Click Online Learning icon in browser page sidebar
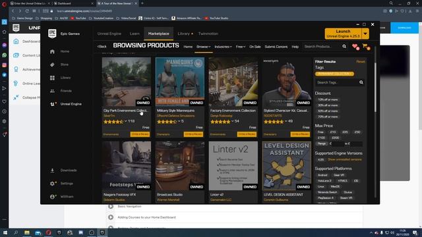 pos(16,84)
